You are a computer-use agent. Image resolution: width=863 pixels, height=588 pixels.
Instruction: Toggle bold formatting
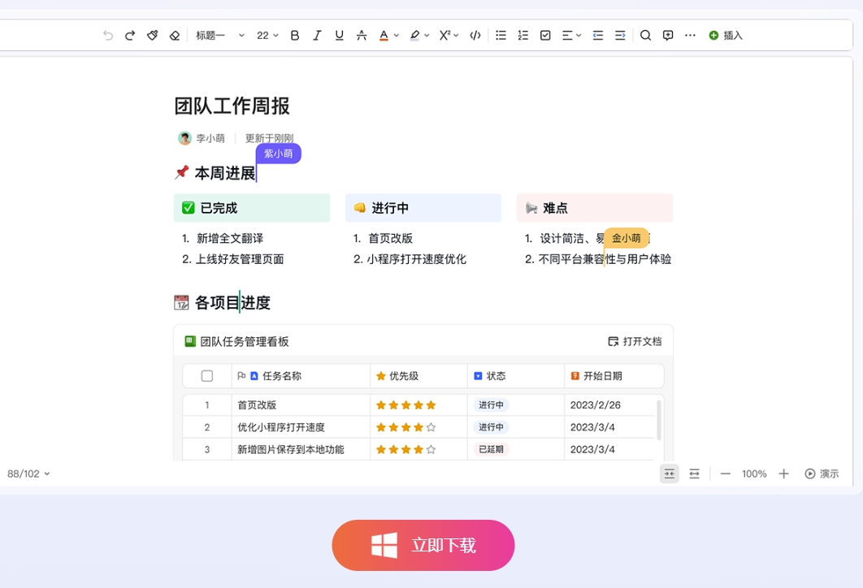(x=294, y=35)
